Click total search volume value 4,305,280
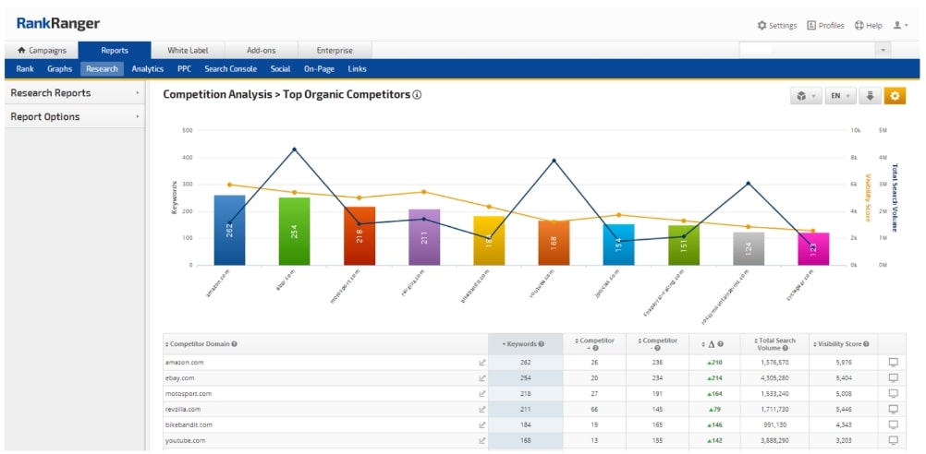The image size is (926, 454). pos(774,378)
